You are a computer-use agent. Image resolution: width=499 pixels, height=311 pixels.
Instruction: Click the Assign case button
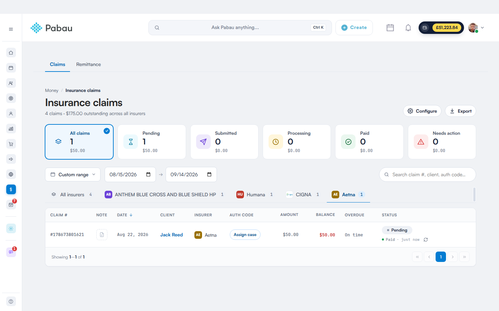(245, 235)
